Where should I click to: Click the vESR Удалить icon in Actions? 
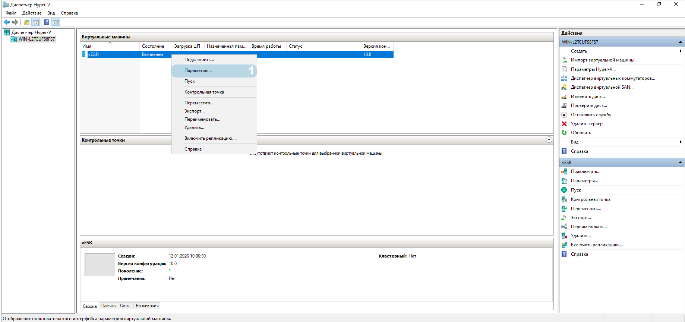pyautogui.click(x=564, y=236)
